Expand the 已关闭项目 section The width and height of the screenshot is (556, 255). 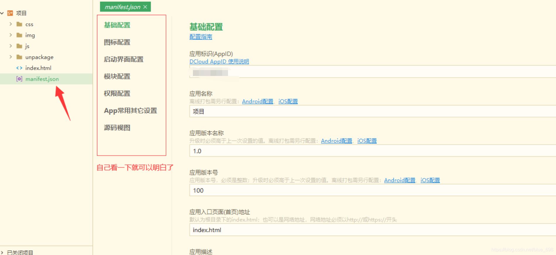pos(2,252)
